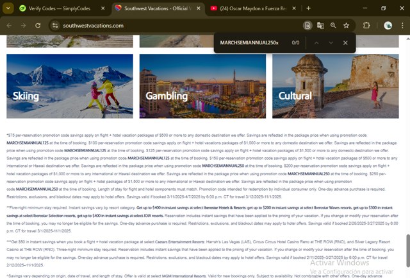The image size is (410, 278).
Task: Open the Gambling vacation tile
Action: pos(202,86)
